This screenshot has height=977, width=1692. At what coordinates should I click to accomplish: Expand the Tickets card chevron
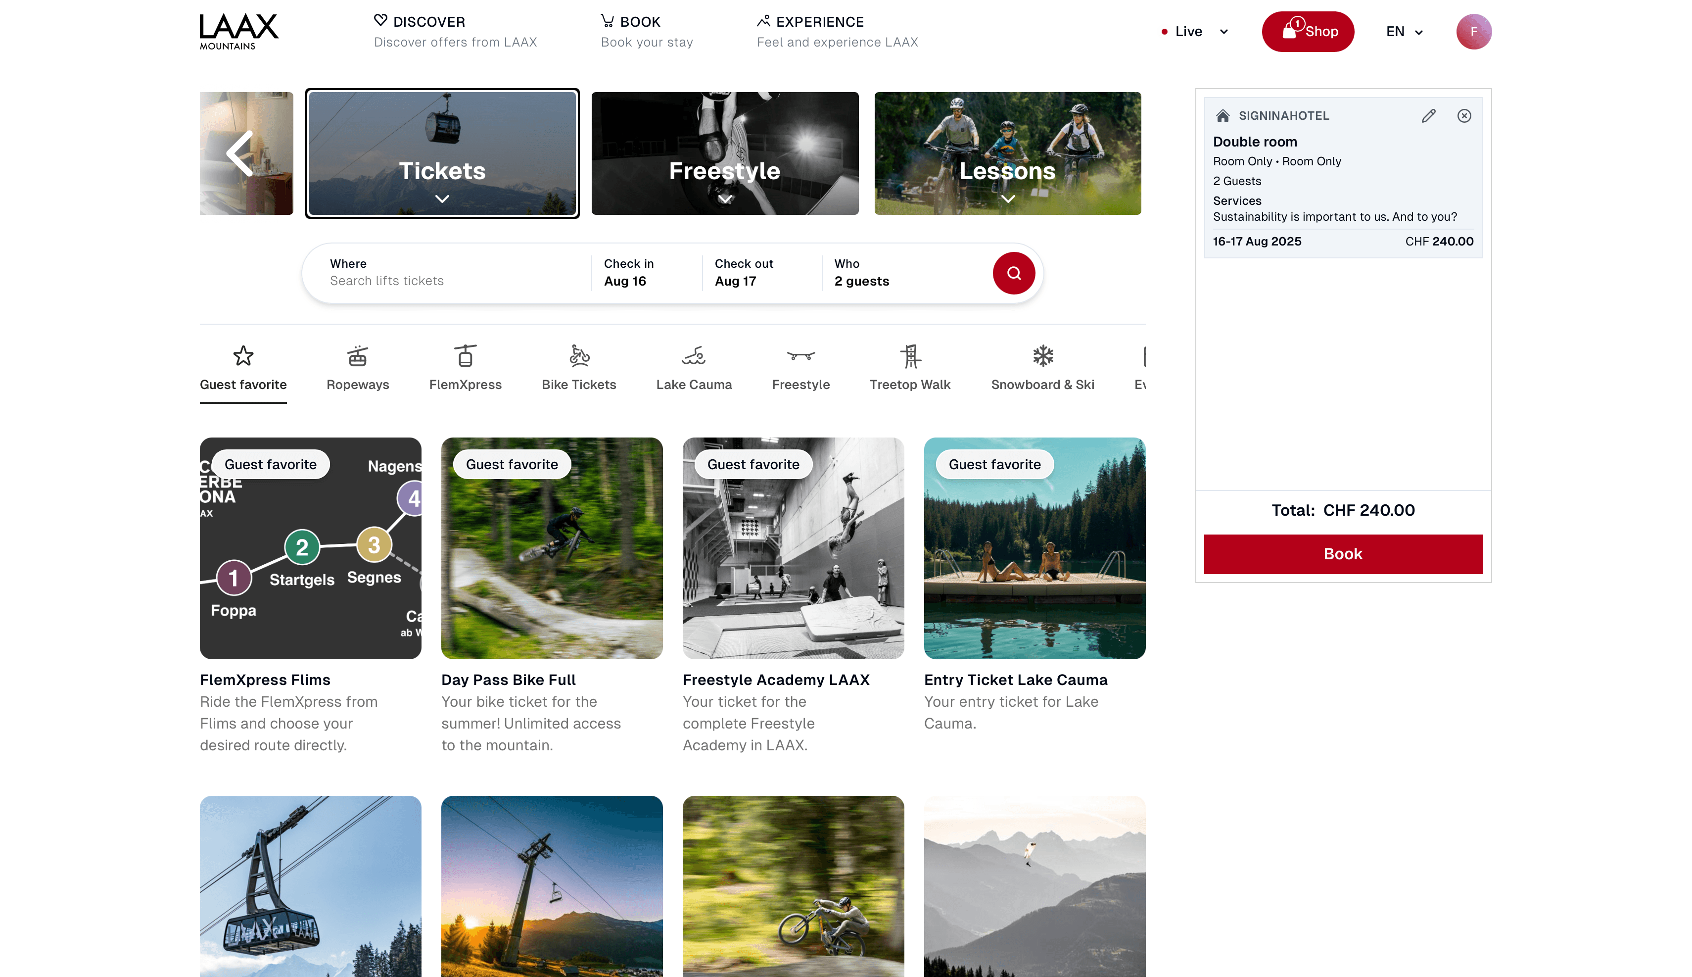pyautogui.click(x=442, y=198)
